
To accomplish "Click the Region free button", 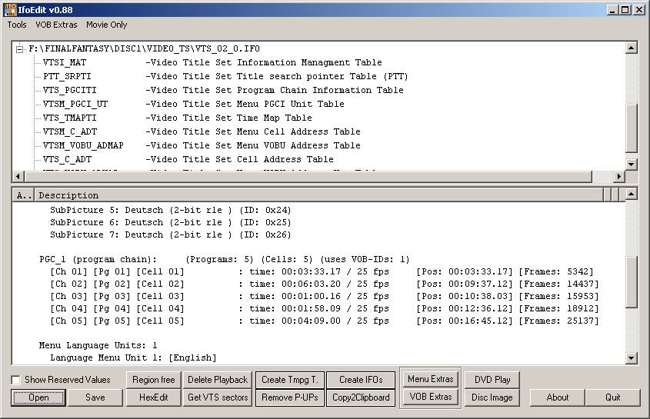I will click(153, 380).
